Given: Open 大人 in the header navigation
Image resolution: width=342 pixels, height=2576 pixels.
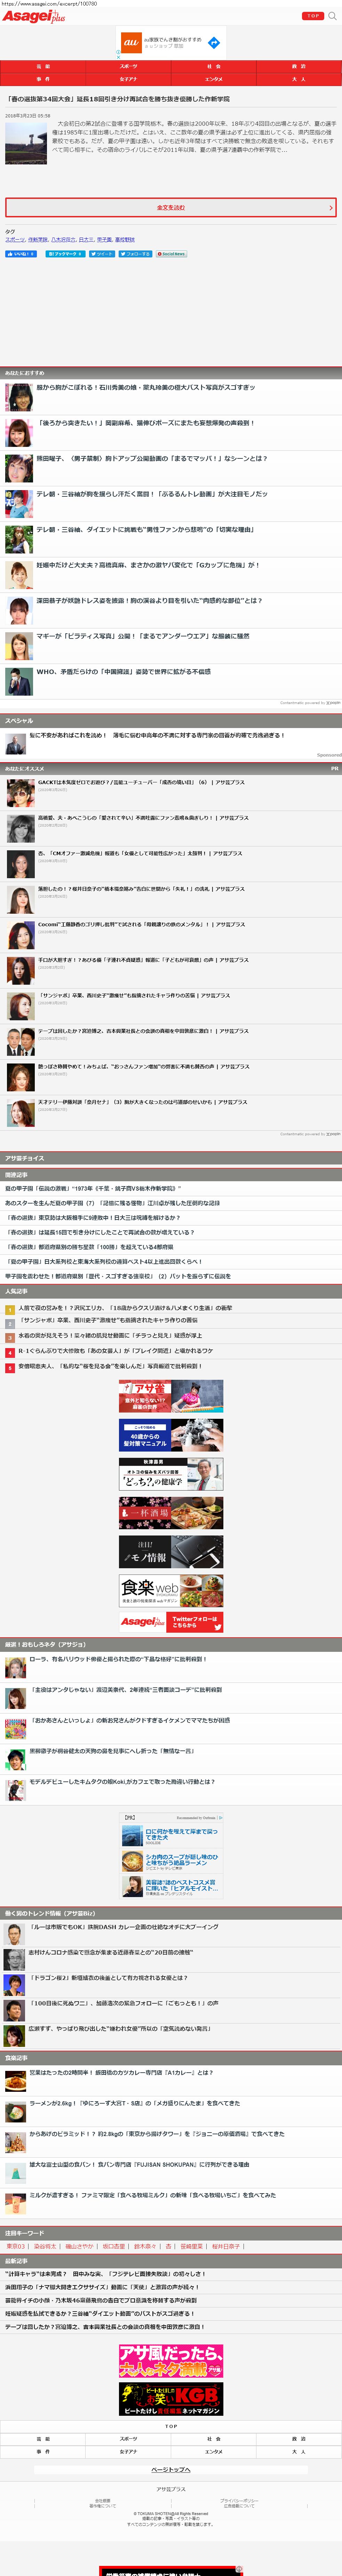Looking at the screenshot, I should [299, 79].
